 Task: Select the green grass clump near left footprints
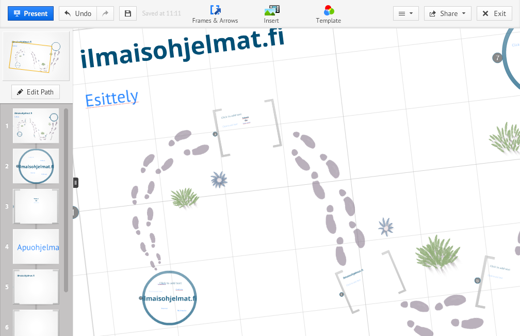[x=185, y=198]
